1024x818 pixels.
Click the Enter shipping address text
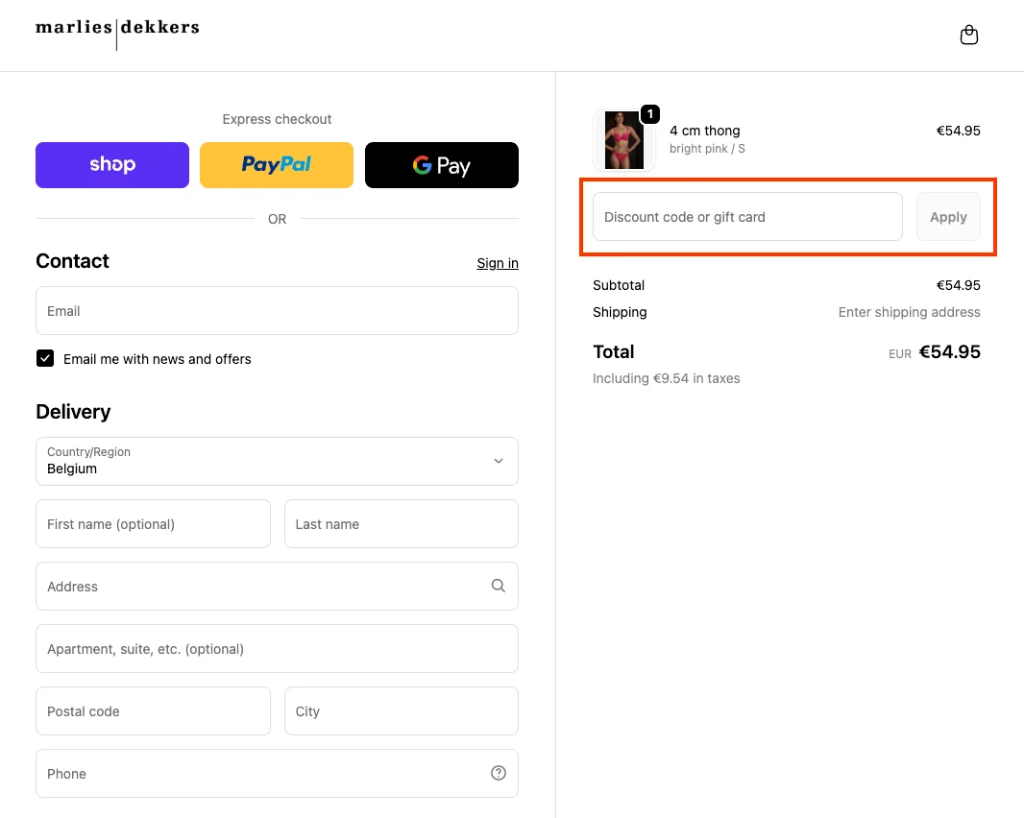909,312
